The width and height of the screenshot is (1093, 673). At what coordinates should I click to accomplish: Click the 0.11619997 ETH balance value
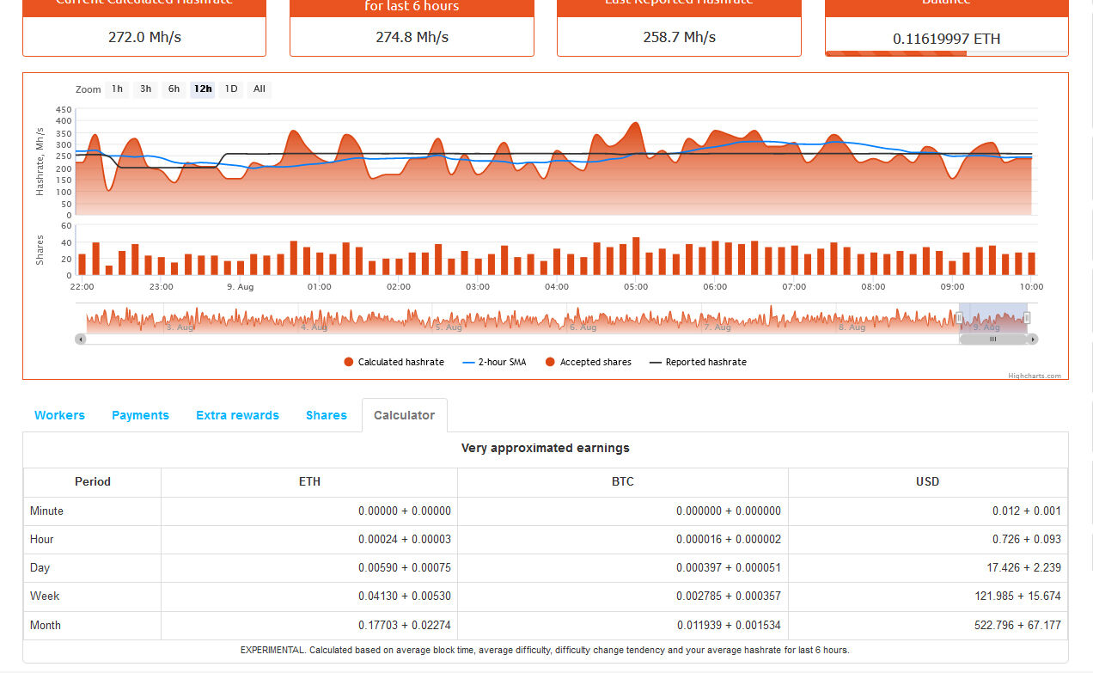click(x=946, y=39)
